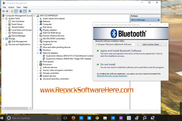The image size is (182, 121).
Task: Select Human Interface Devices category
Action: [x=54, y=36]
